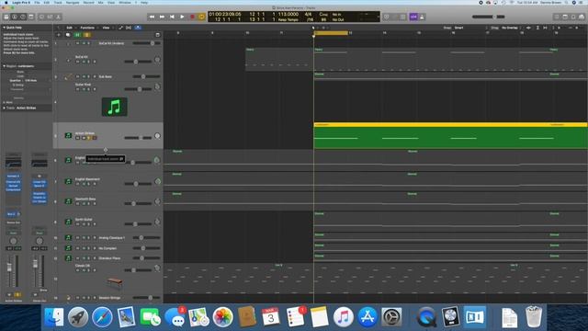Open the Window menu
The height and width of the screenshot is (331, 588).
pyautogui.click(x=125, y=3)
